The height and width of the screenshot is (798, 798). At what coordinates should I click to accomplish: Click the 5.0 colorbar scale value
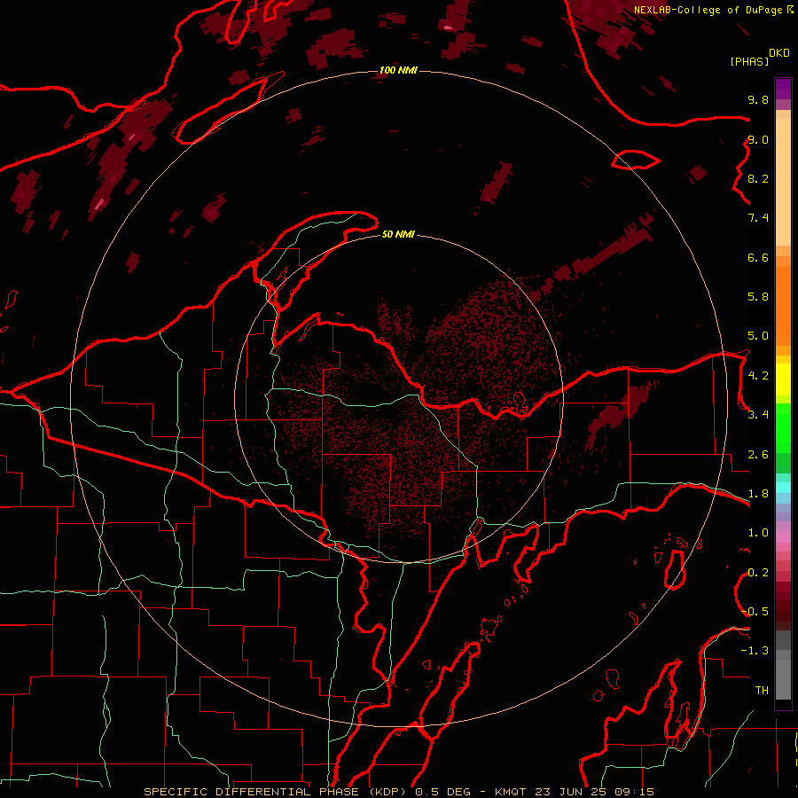tap(758, 336)
